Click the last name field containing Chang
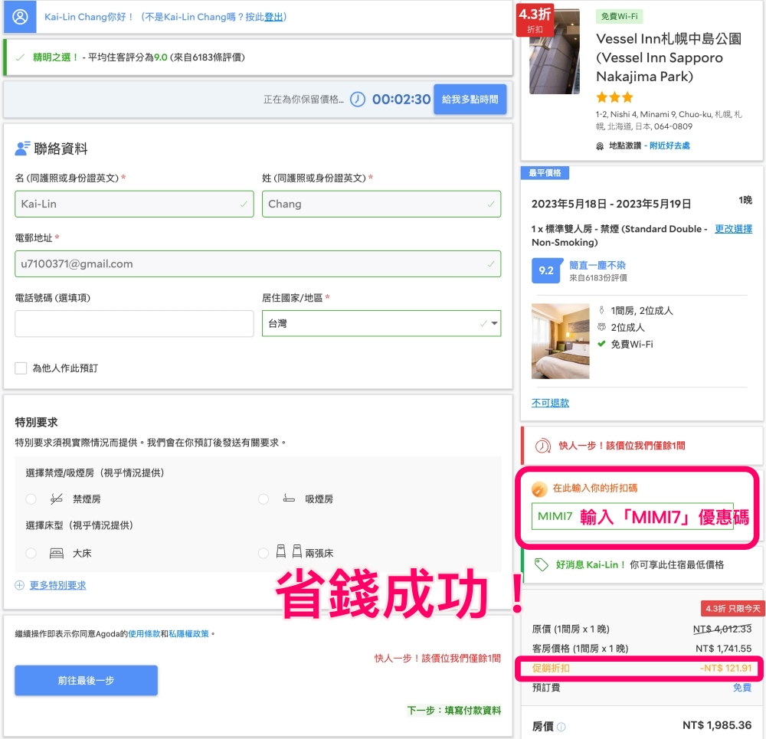The width and height of the screenshot is (766, 739). [381, 204]
